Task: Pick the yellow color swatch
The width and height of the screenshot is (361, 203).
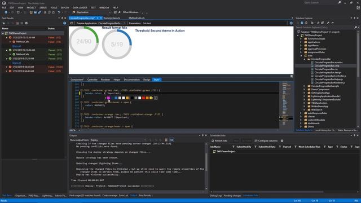Action: coord(151,98)
